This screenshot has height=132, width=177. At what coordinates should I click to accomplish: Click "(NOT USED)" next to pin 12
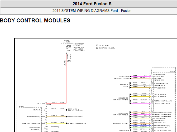click(x=55, y=131)
